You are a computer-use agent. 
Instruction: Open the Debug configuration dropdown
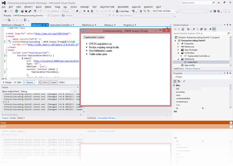click(67, 11)
